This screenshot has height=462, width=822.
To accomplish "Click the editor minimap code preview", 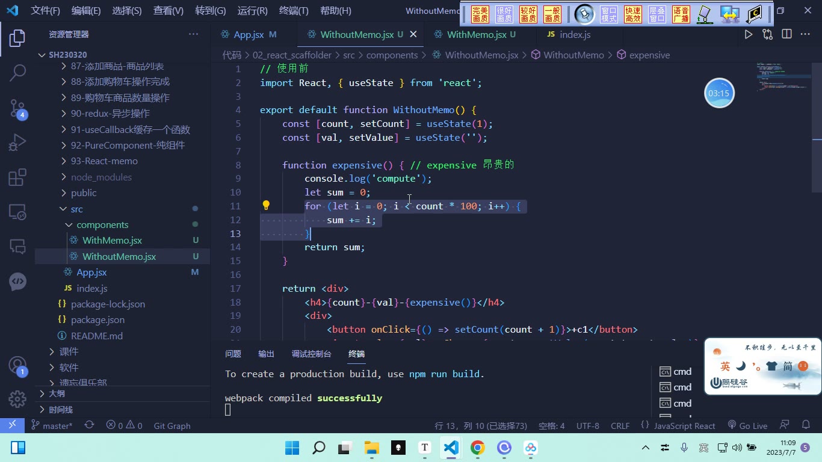I will pyautogui.click(x=782, y=76).
